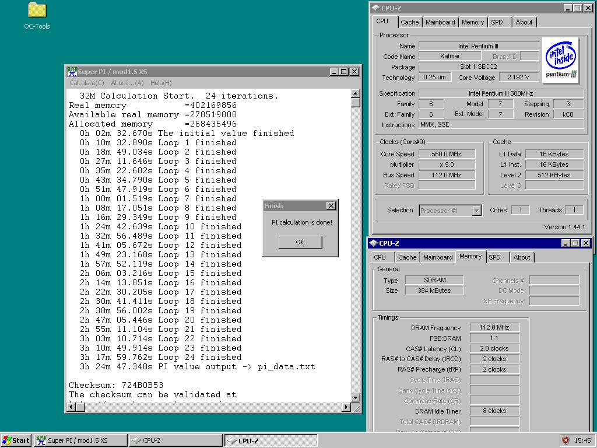Click the Intel Pentium III logo image

[560, 60]
